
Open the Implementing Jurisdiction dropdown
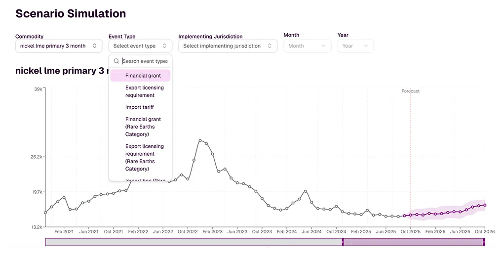228,46
